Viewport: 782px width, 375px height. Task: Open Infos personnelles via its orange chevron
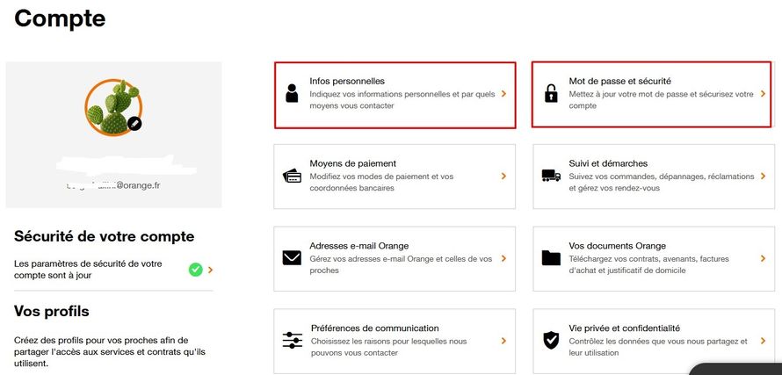503,94
